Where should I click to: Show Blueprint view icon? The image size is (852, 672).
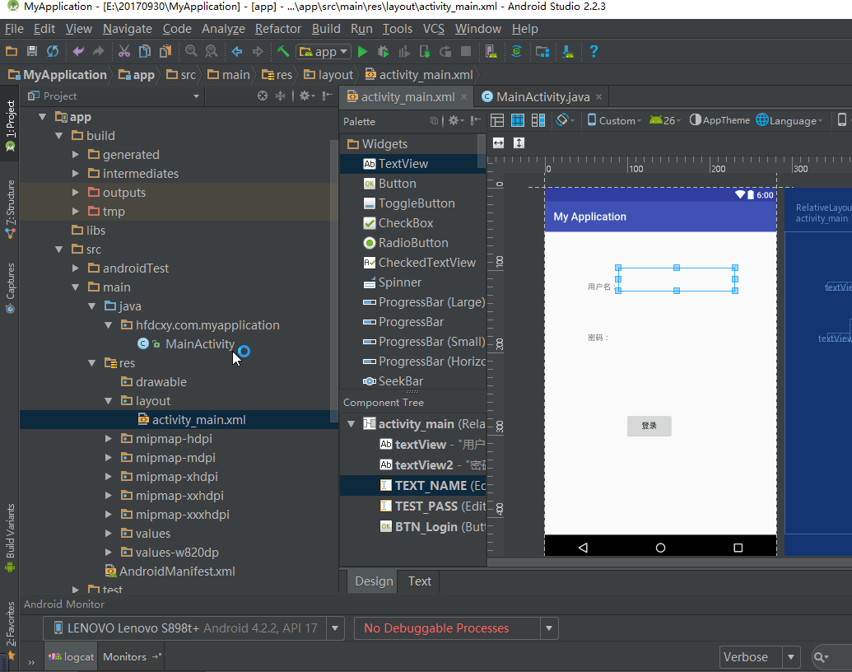coord(517,120)
